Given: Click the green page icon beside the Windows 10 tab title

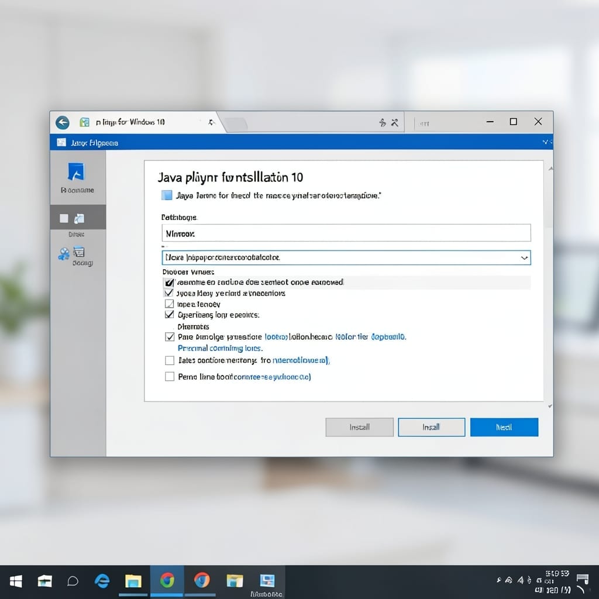Looking at the screenshot, I should pyautogui.click(x=84, y=122).
